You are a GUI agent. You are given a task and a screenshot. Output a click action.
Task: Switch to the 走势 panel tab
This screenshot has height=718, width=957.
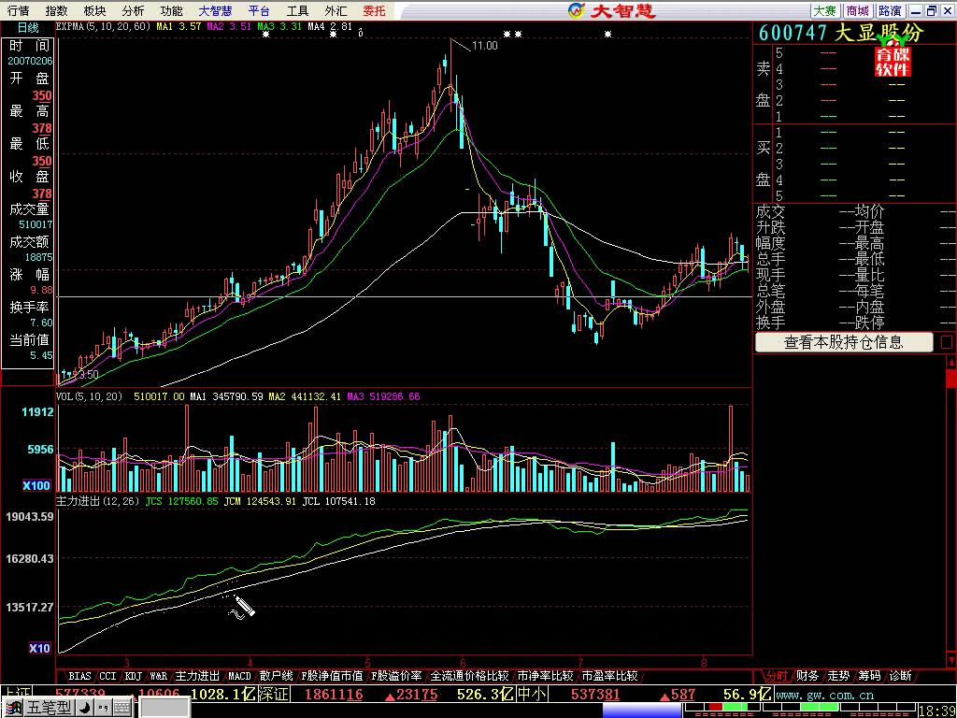[x=838, y=676]
